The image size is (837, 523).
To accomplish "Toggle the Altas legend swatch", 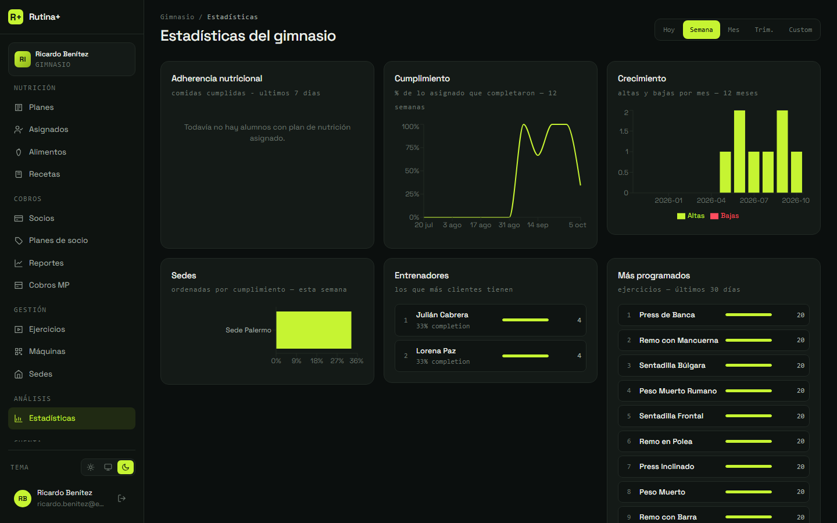I will click(x=681, y=216).
